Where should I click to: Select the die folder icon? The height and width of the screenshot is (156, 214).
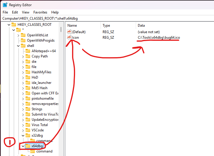click(x=28, y=62)
